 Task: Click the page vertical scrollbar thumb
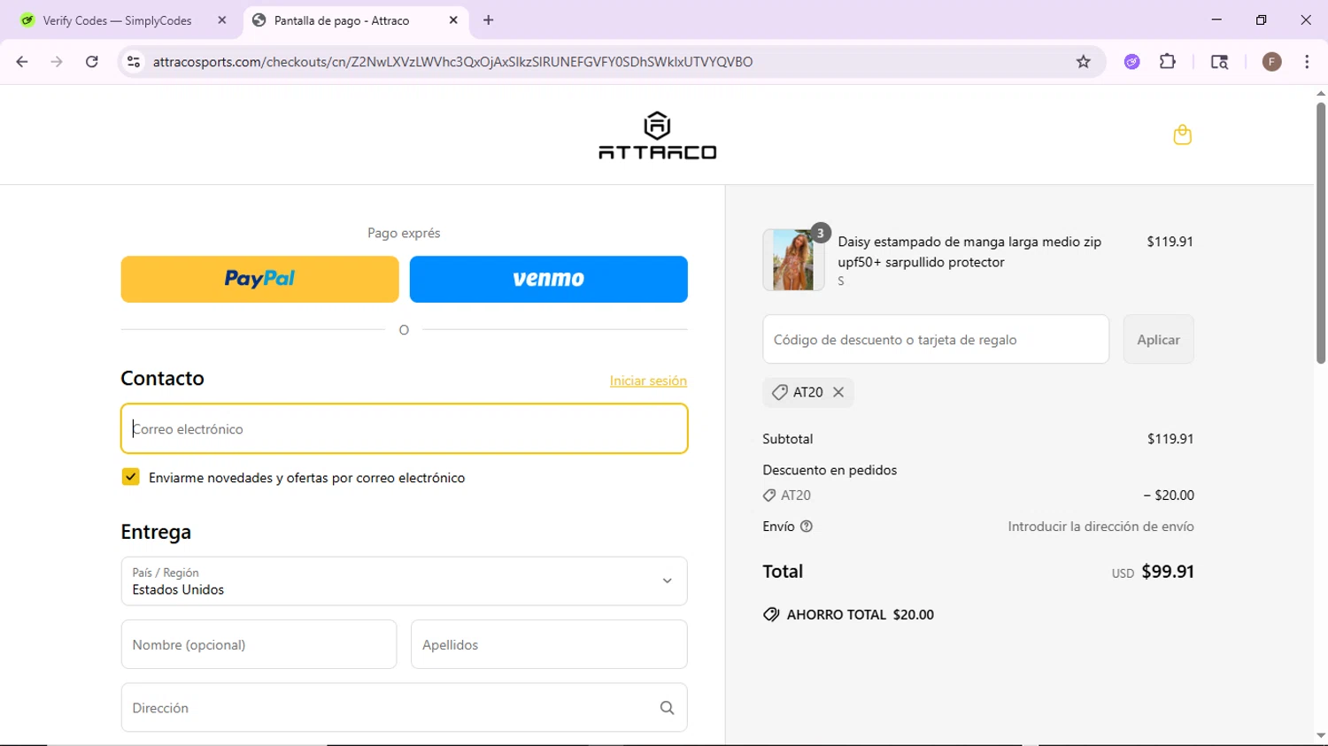pos(1321,232)
